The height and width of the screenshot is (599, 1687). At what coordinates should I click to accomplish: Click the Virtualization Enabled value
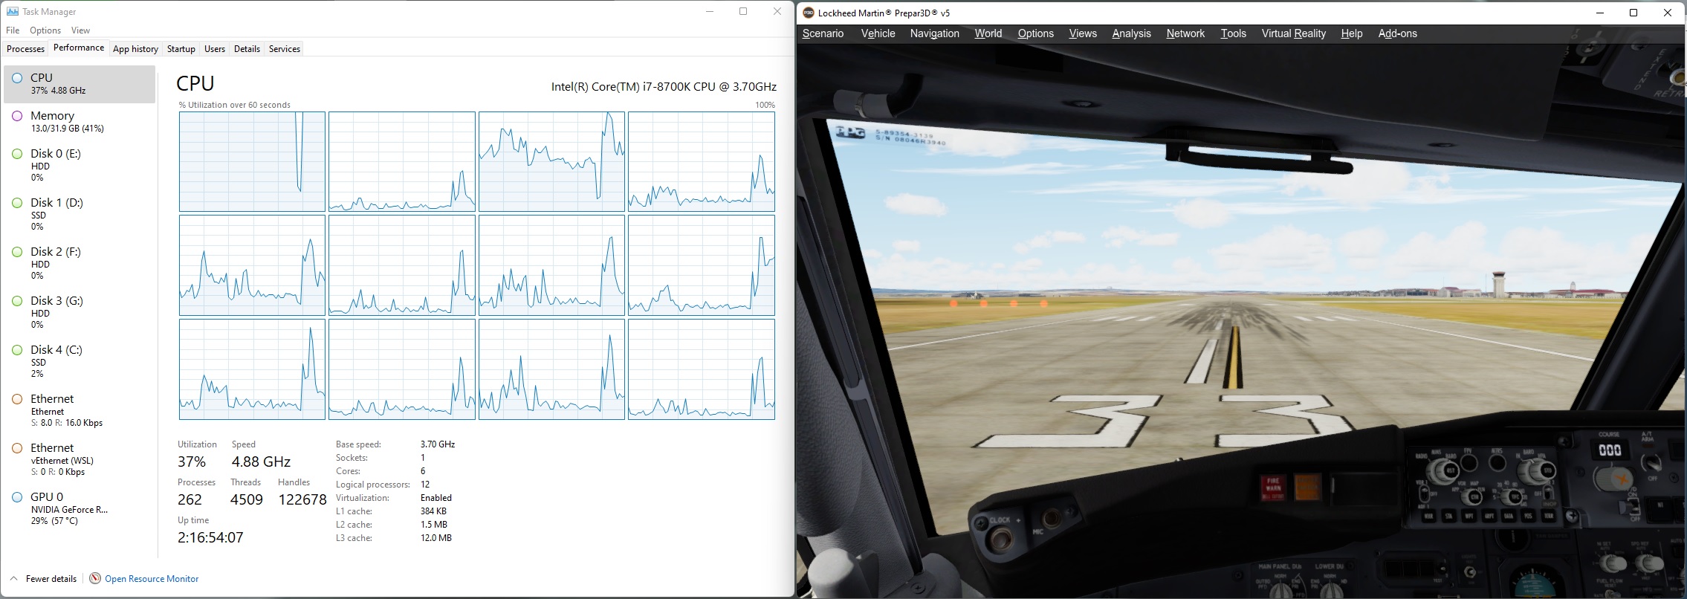(436, 498)
